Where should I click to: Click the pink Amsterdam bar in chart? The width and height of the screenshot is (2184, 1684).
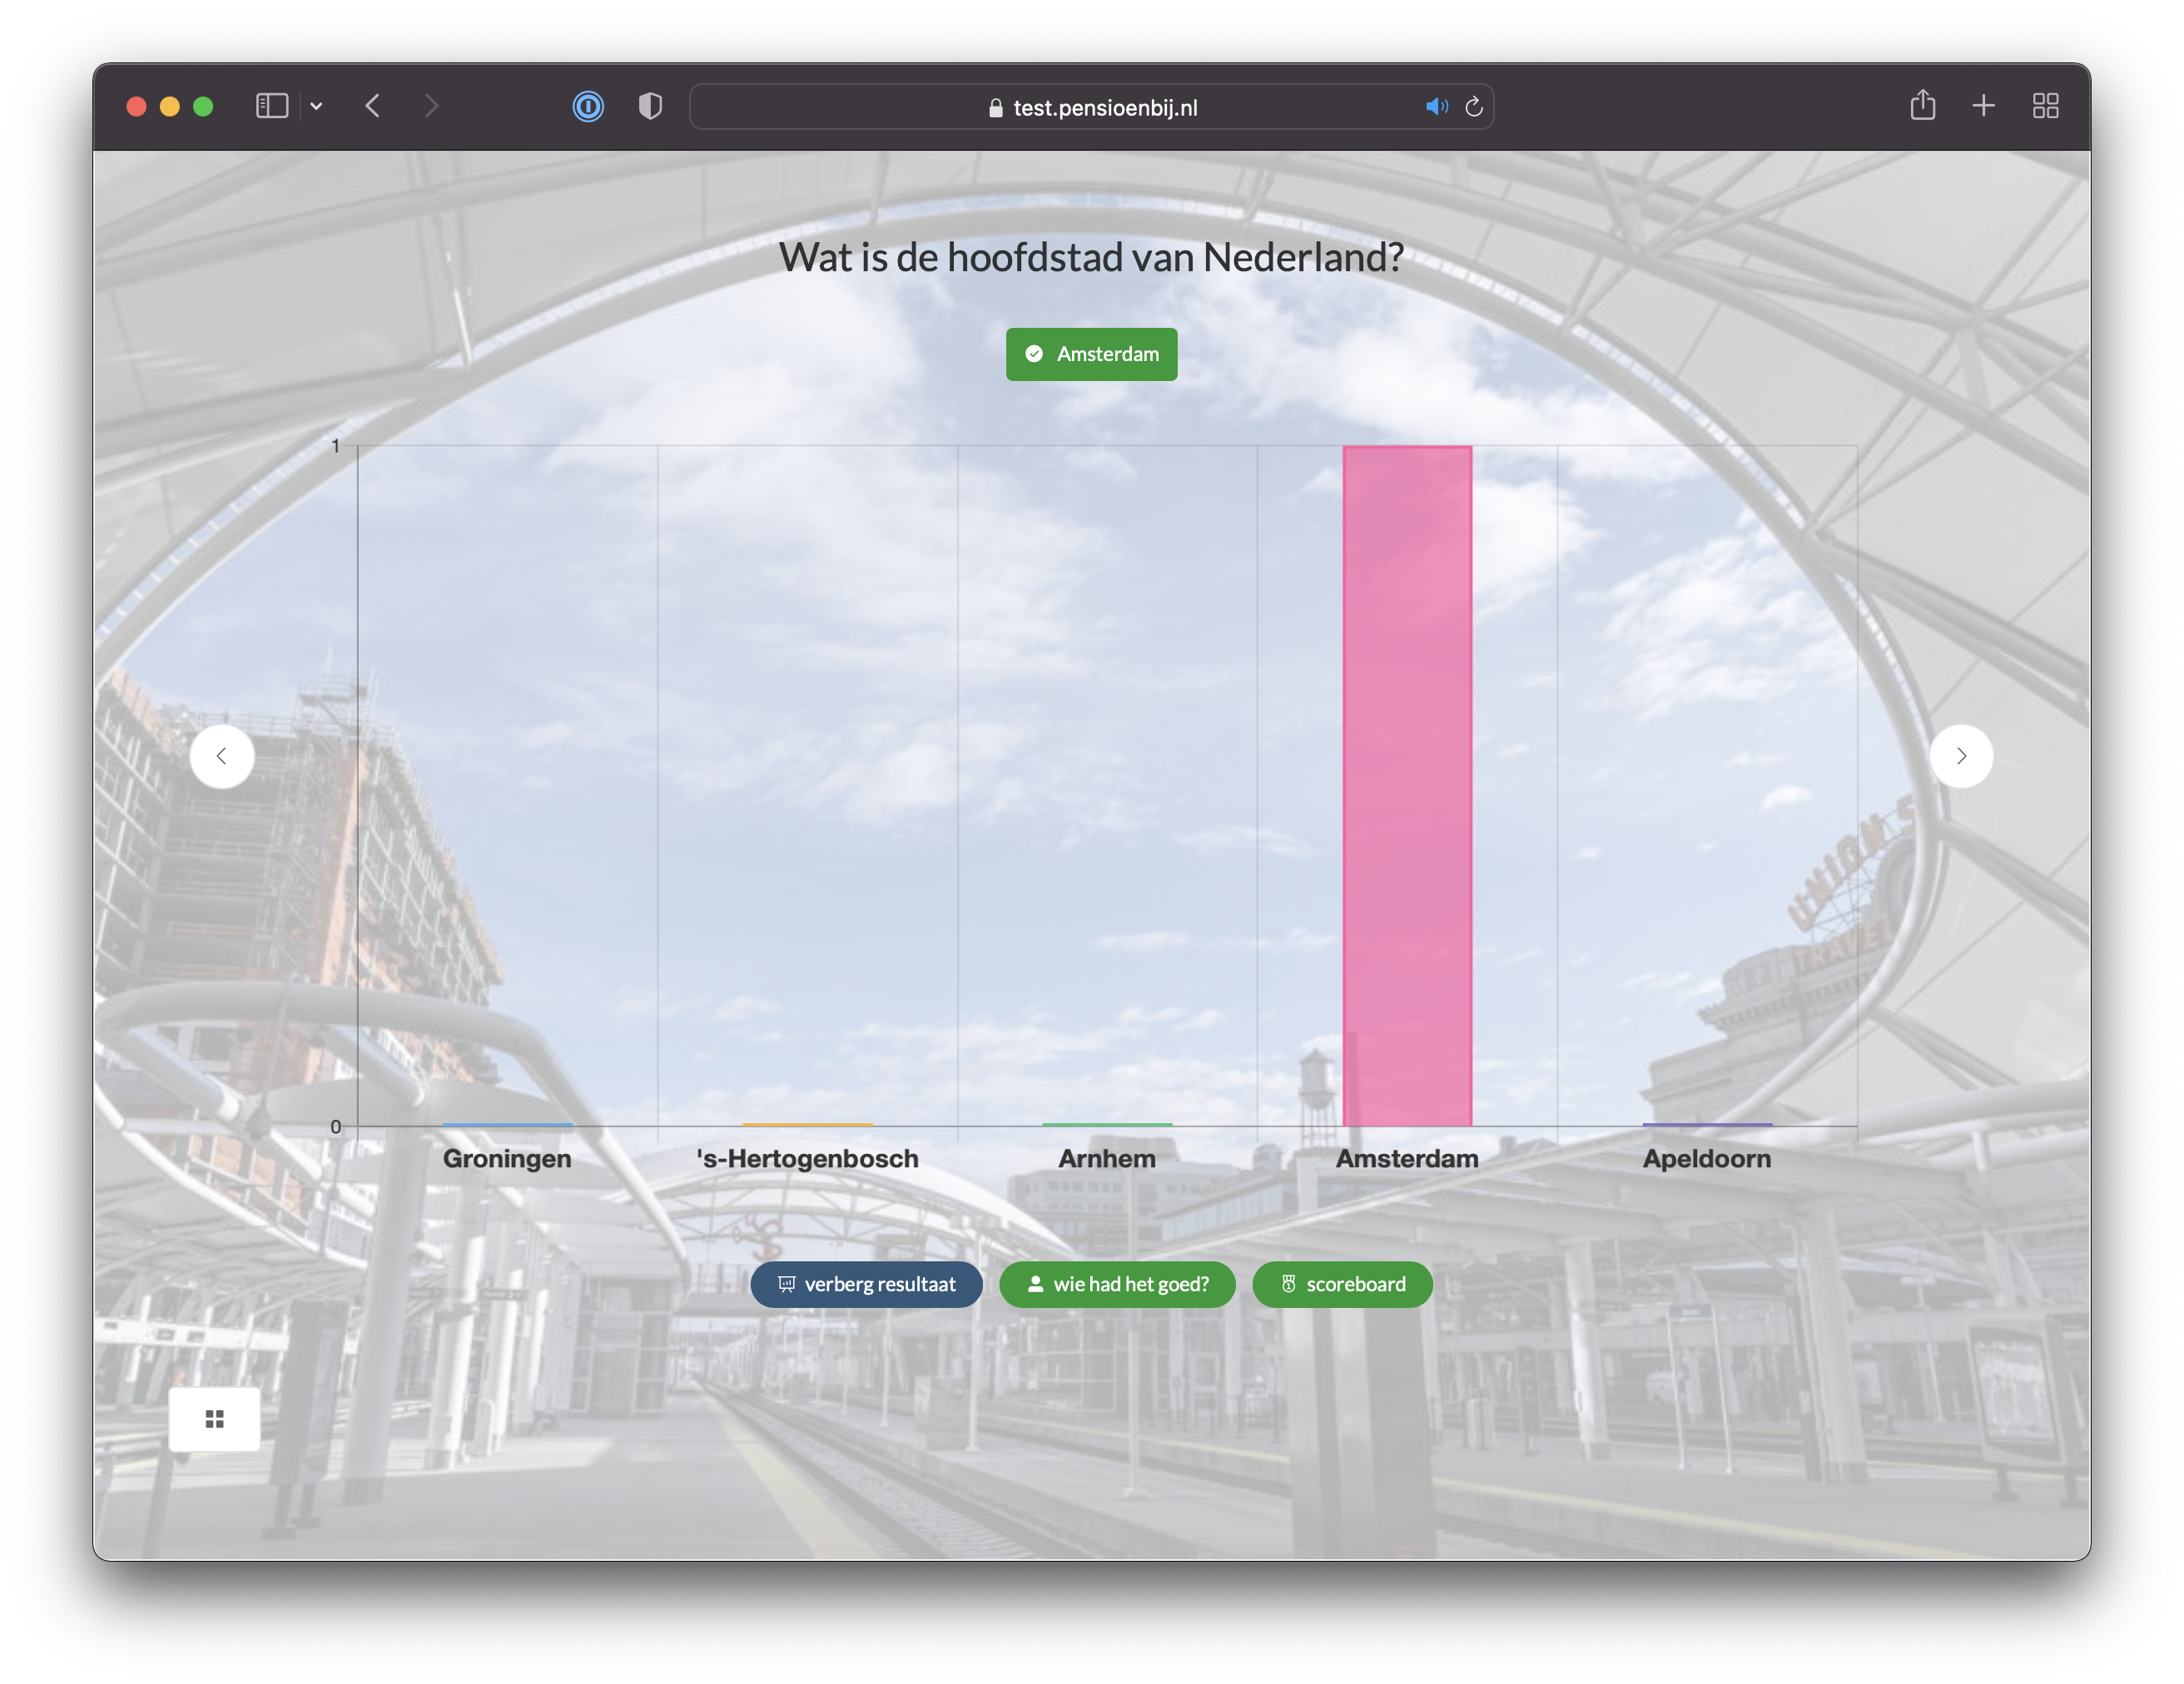click(x=1407, y=785)
